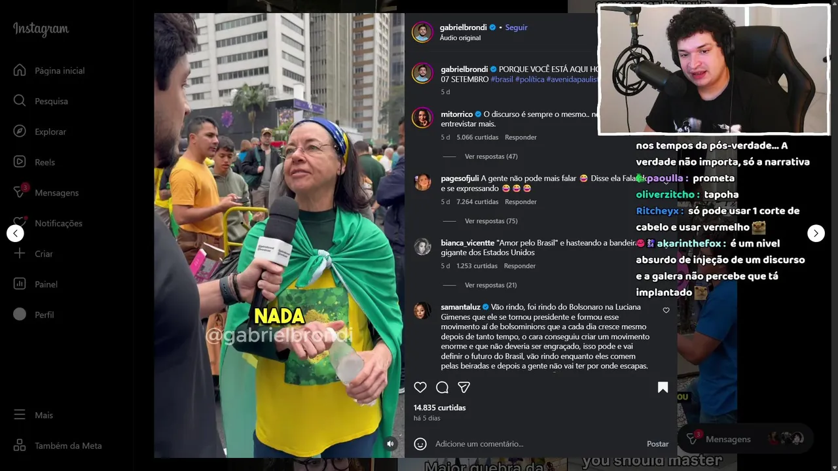The height and width of the screenshot is (471, 838).
Task: Expand 'Ver respostas (75)' under pagesofjuli
Action: pos(491,221)
